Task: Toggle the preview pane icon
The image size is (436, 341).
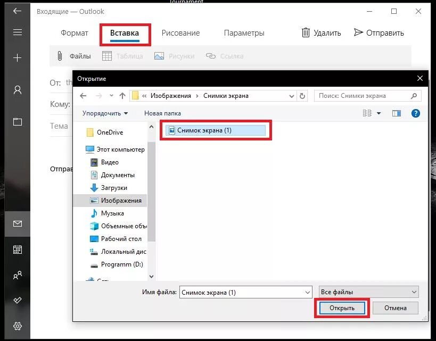Action: [396, 113]
